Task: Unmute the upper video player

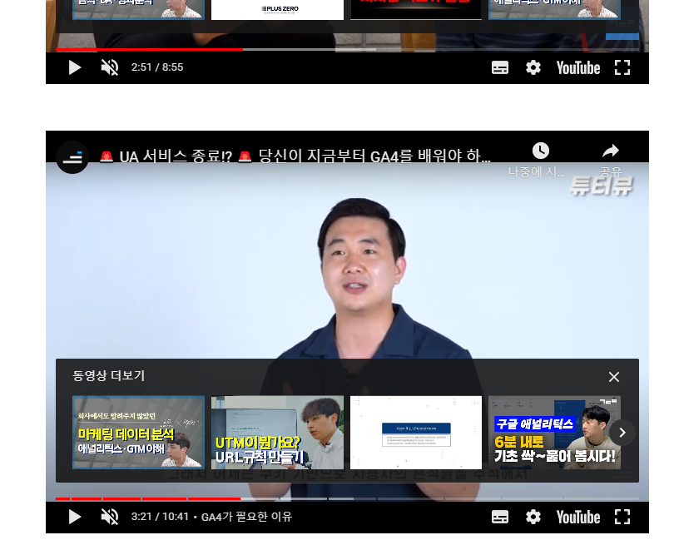Action: tap(110, 67)
